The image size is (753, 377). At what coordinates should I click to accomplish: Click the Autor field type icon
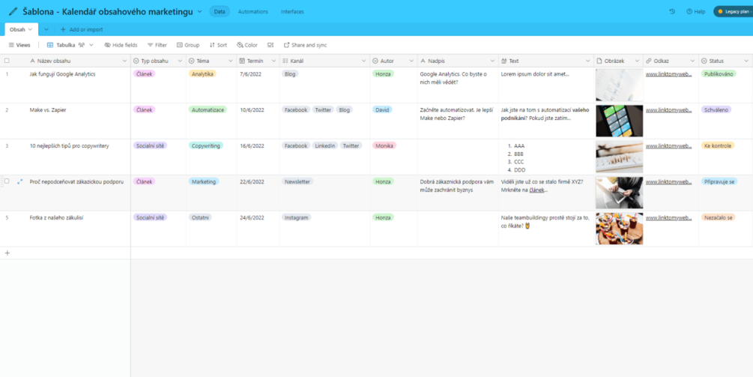pos(375,61)
